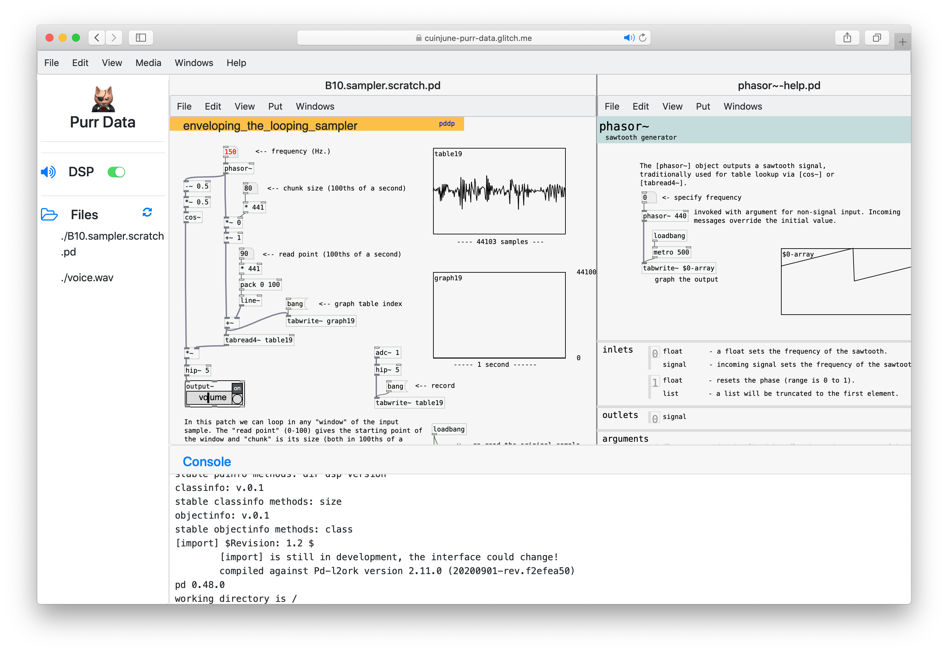Screen dimensions: 948x653
Task: Open File menu in B10.sampler.scratch.pd
Action: coord(184,106)
